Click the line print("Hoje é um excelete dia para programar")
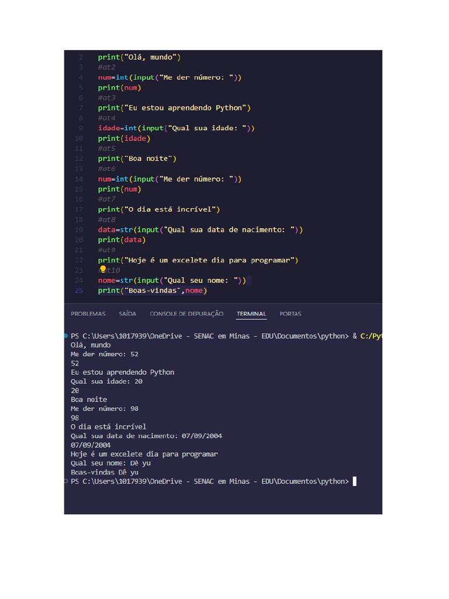Image resolution: width=449 pixels, height=599 pixels. pyautogui.click(x=198, y=260)
